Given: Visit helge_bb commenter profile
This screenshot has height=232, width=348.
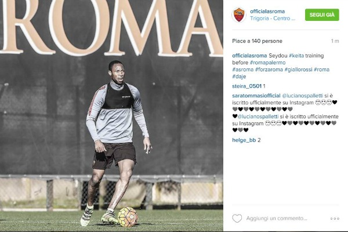Looking at the screenshot, I should (244, 140).
